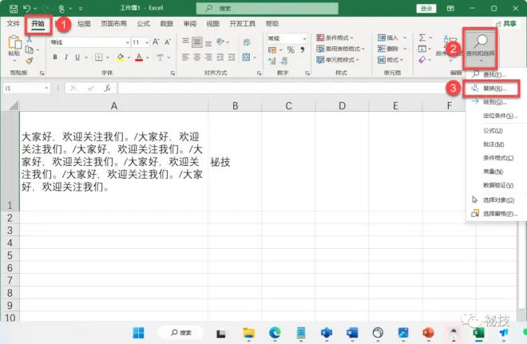This screenshot has width=527, height=344.
Task: Align text left in alignment group
Action: (185, 57)
